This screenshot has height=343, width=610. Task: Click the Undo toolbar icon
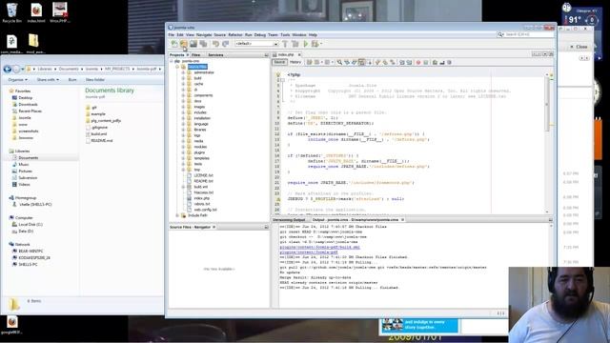(x=215, y=44)
